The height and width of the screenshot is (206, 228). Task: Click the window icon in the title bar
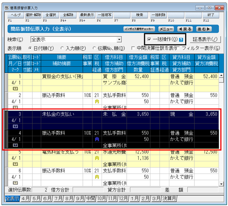tap(6, 8)
